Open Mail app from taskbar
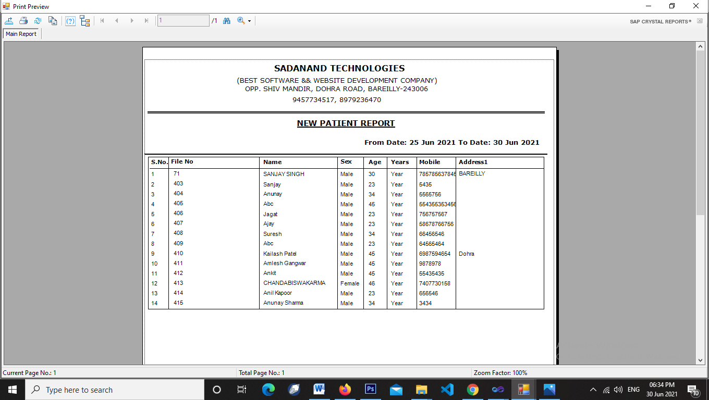Image resolution: width=709 pixels, height=400 pixels. (x=396, y=390)
